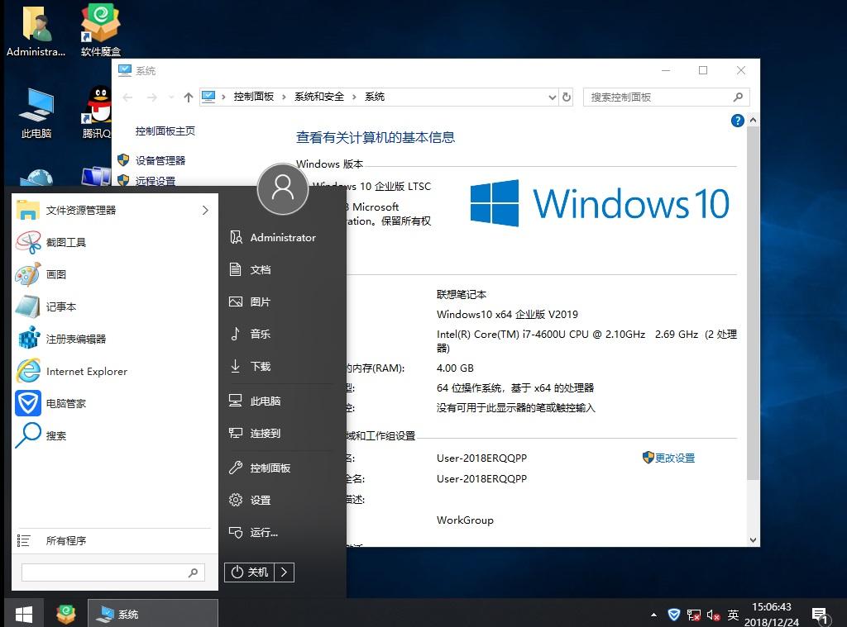Expand 文件资源管理器 submenu arrow
847x627 pixels.
tap(205, 211)
